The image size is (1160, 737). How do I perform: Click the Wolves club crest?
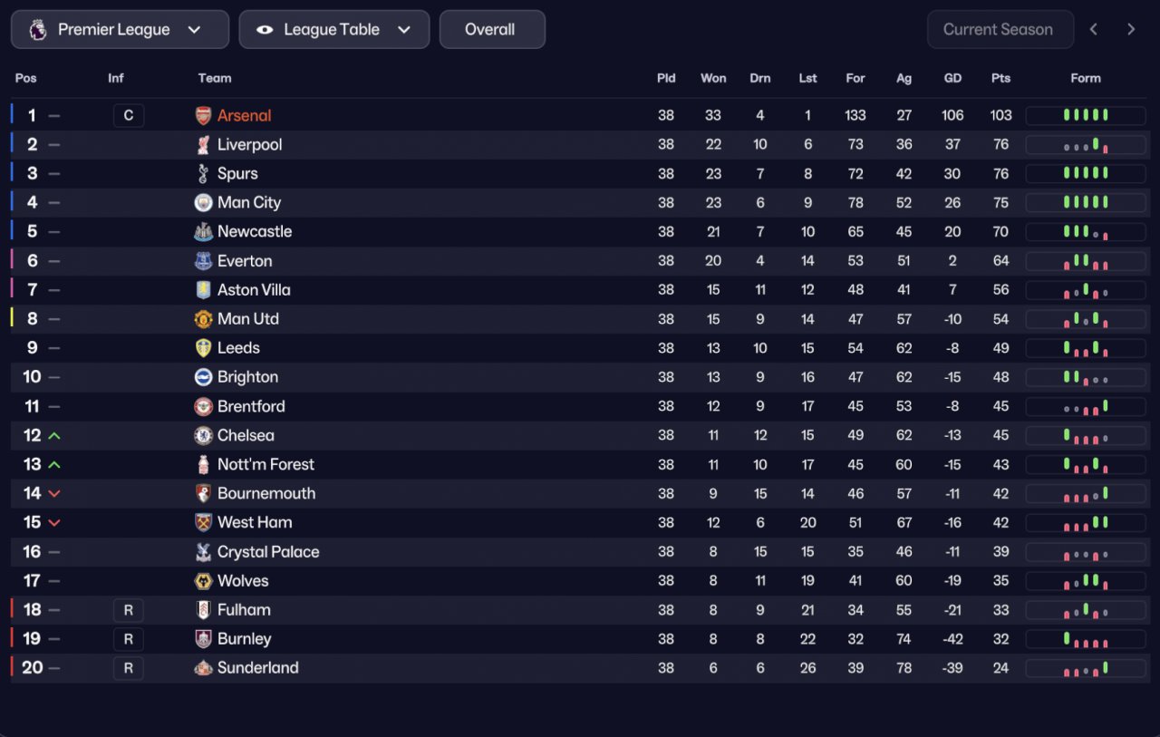(x=203, y=581)
